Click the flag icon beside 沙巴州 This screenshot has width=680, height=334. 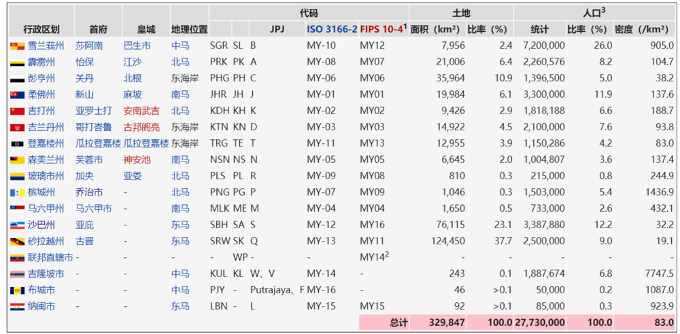coord(18,225)
